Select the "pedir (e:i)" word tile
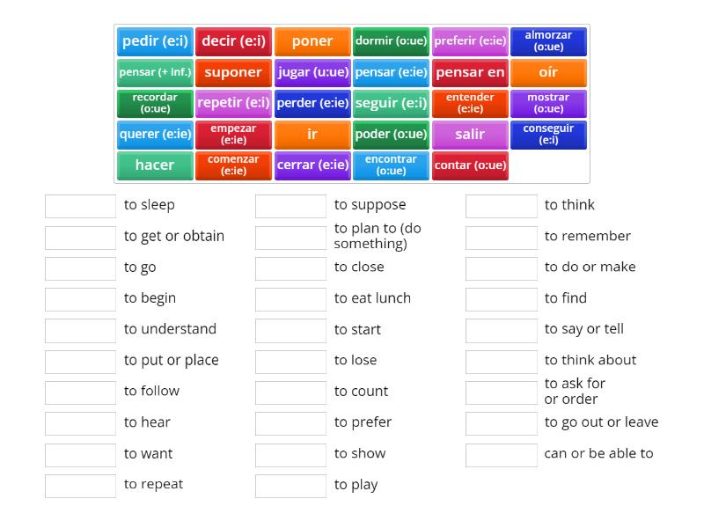The image size is (704, 528). [x=155, y=40]
